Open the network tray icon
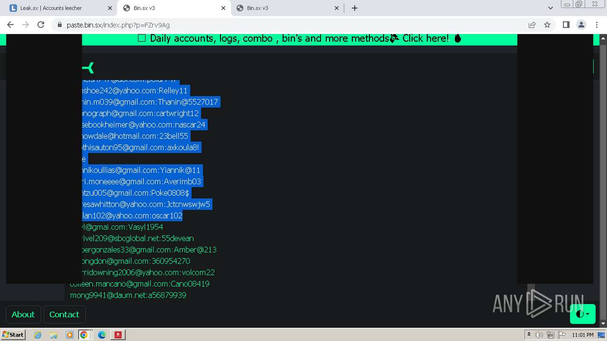Screen dimensions: 607x341 [551, 335]
